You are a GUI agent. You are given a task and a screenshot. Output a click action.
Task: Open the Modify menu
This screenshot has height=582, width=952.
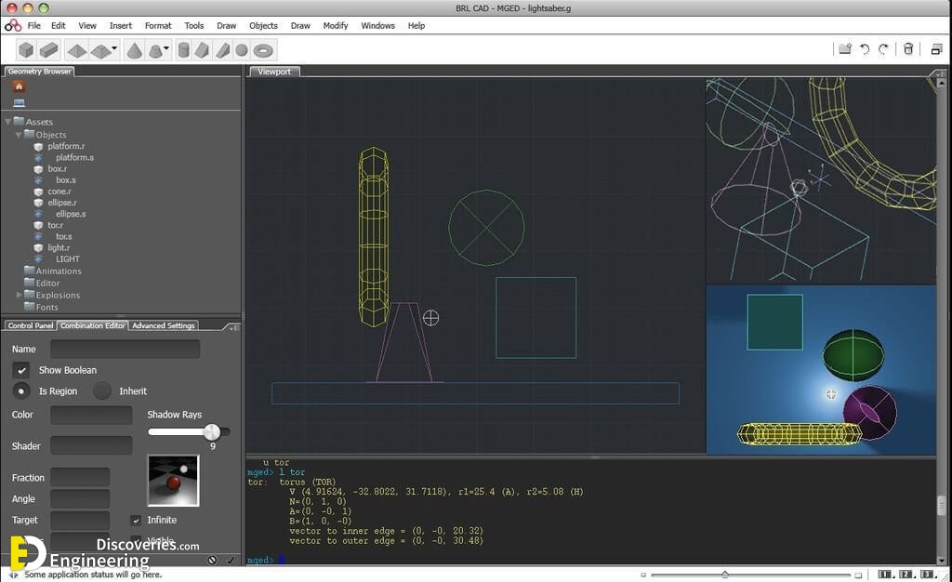pos(335,25)
